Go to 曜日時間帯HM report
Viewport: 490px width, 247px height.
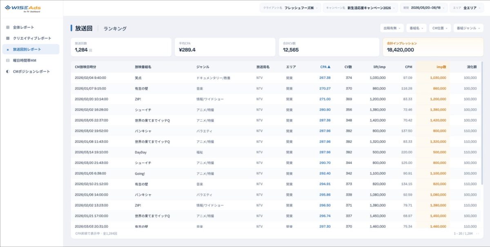tap(31, 60)
